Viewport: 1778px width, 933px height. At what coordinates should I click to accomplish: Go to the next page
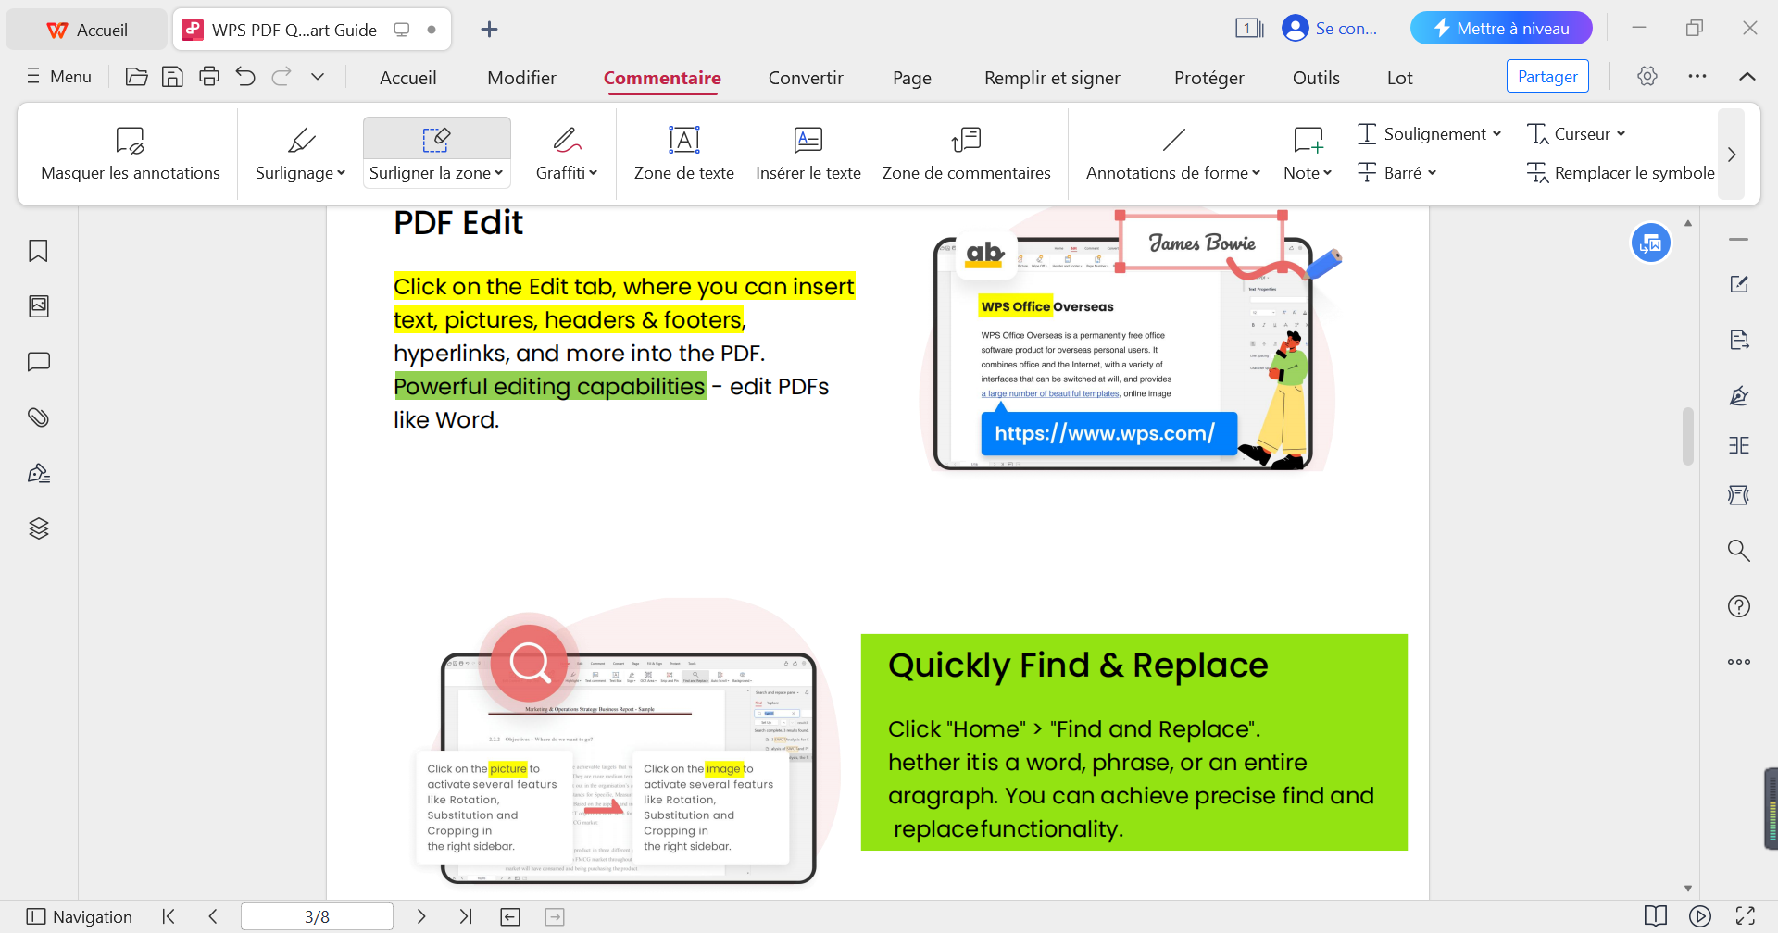421,916
